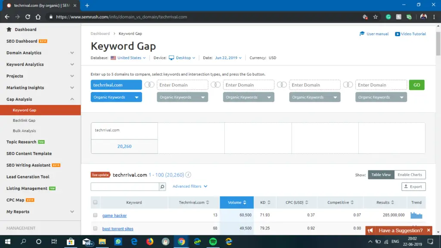Check the game hacker row checkbox
Image resolution: width=441 pixels, height=248 pixels.
(95, 215)
